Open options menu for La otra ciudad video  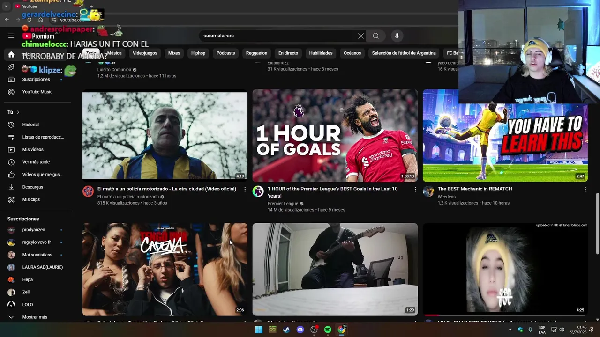coord(245,189)
